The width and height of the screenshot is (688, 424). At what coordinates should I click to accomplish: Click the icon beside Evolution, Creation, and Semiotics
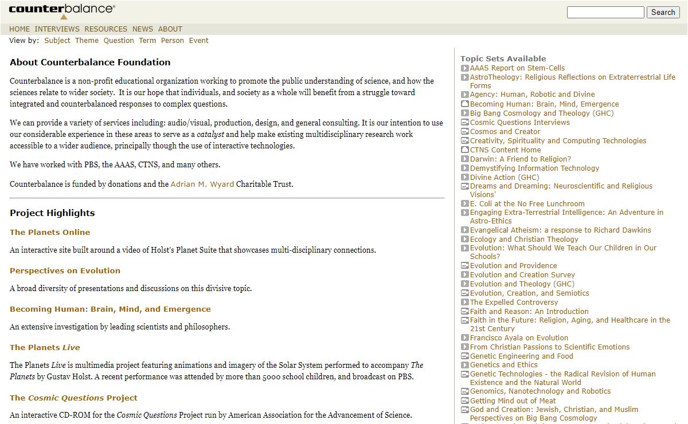tap(465, 293)
